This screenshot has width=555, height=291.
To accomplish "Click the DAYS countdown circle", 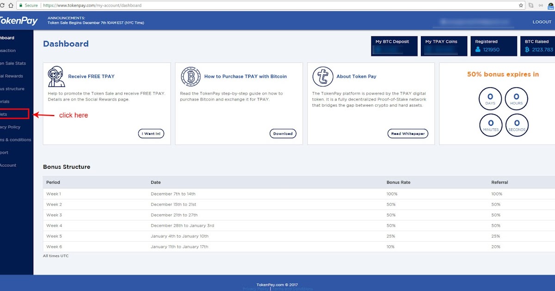I will [x=490, y=99].
